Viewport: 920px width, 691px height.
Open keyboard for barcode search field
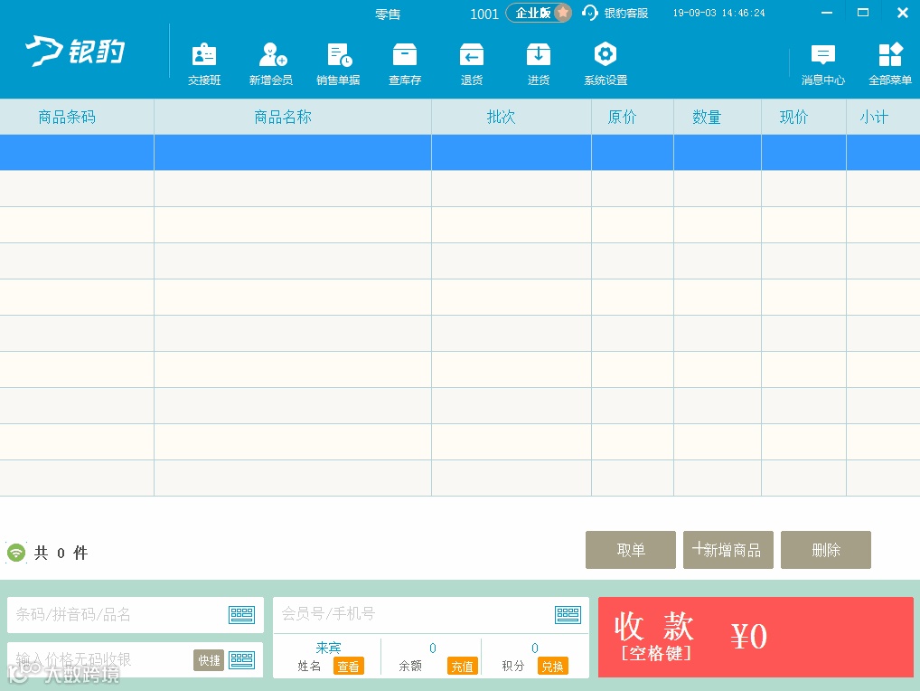tap(241, 615)
